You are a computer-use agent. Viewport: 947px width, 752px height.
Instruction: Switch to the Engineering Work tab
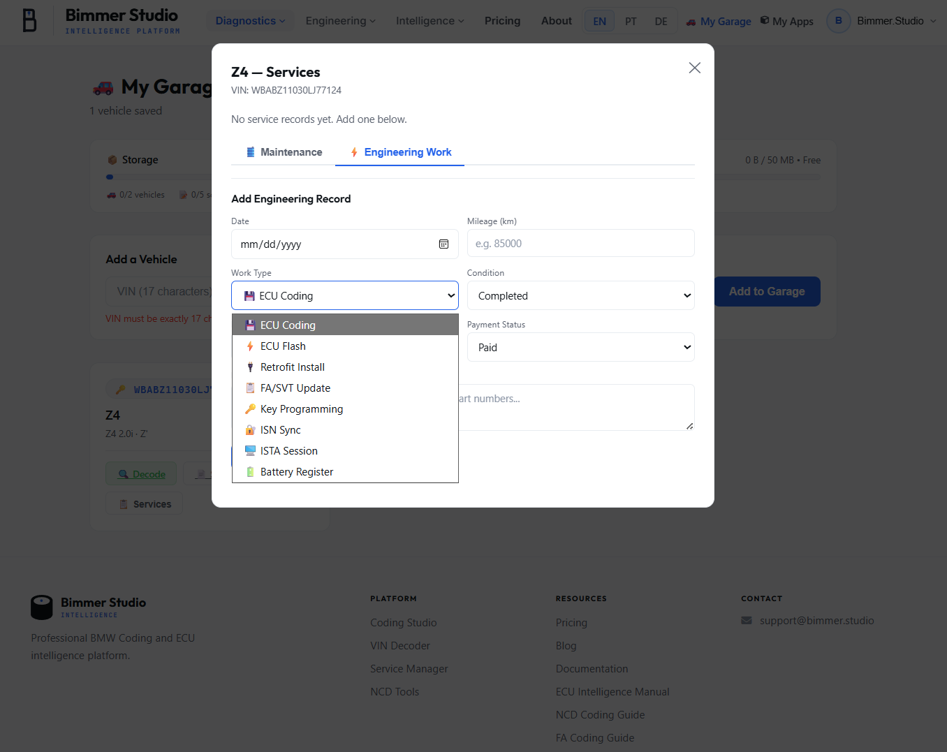[400, 152]
